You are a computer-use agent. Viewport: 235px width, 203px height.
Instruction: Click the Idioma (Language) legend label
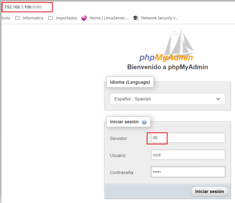(130, 82)
